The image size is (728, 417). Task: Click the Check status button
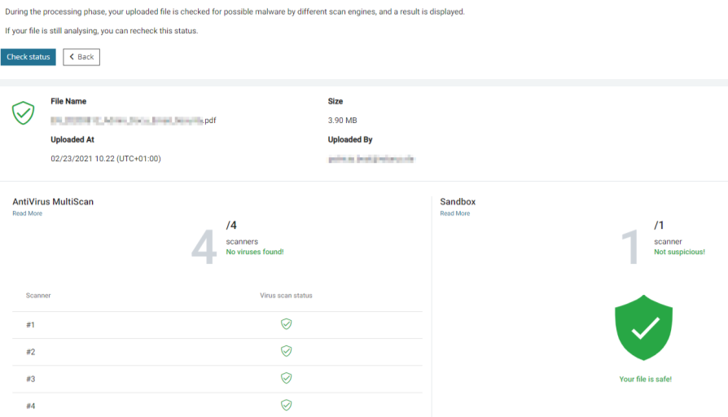pyautogui.click(x=29, y=57)
